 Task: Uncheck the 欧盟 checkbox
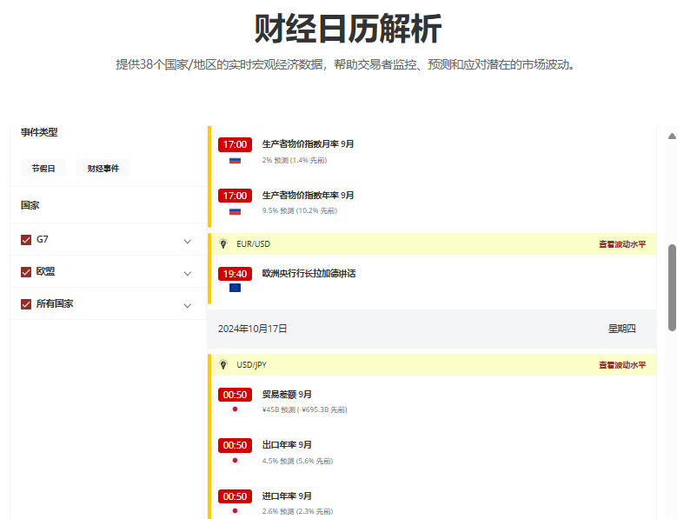coord(26,271)
